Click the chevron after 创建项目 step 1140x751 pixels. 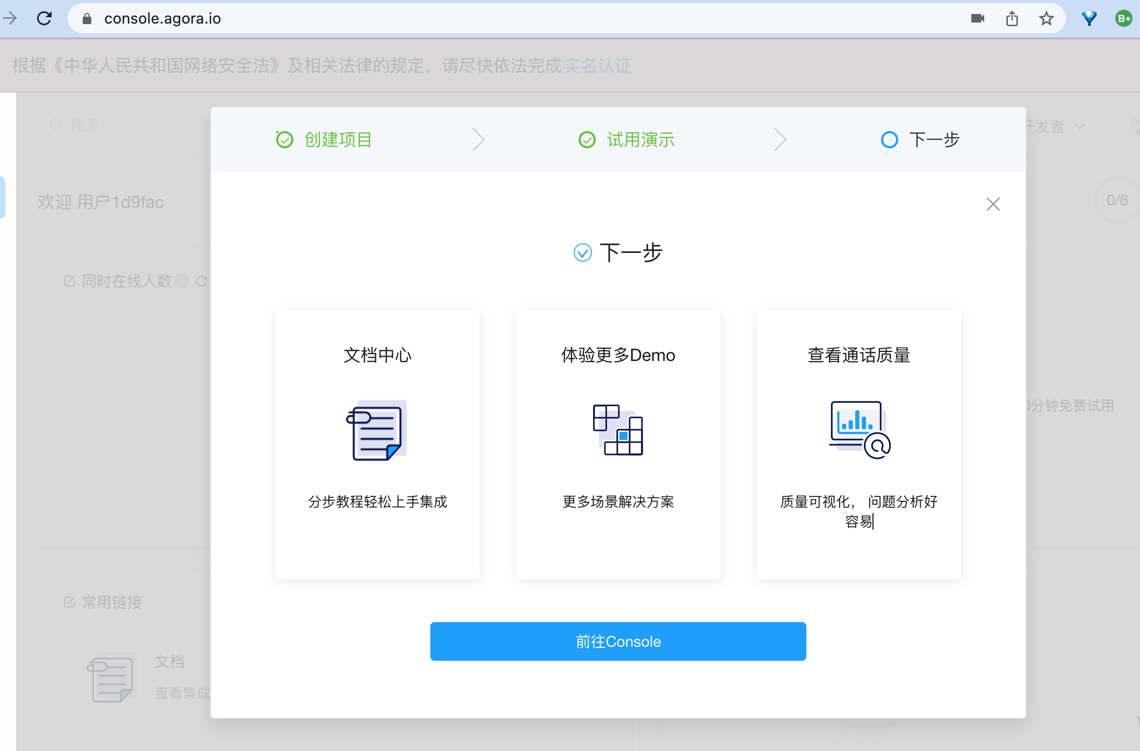coord(478,140)
